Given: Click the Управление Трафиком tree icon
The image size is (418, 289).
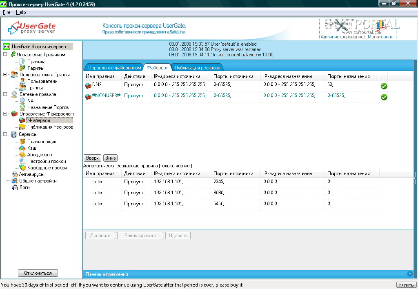Looking at the screenshot, I should (x=13, y=54).
